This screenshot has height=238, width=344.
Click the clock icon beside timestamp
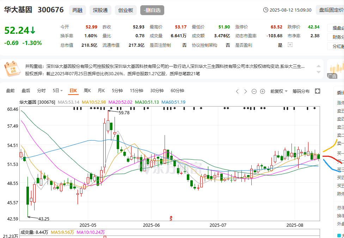tap(265, 10)
